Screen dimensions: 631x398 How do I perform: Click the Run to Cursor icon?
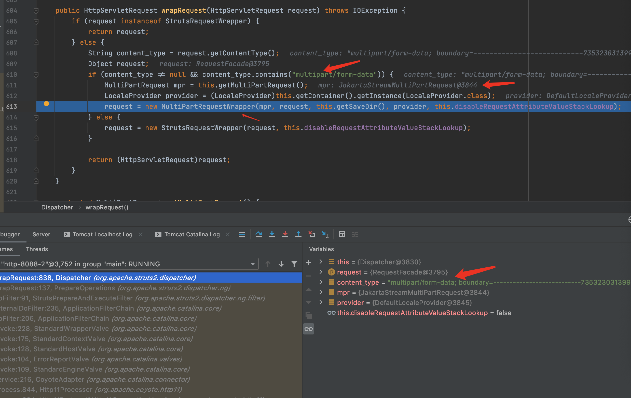click(x=325, y=234)
